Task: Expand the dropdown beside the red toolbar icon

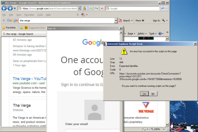Action: pyautogui.click(x=87, y=15)
